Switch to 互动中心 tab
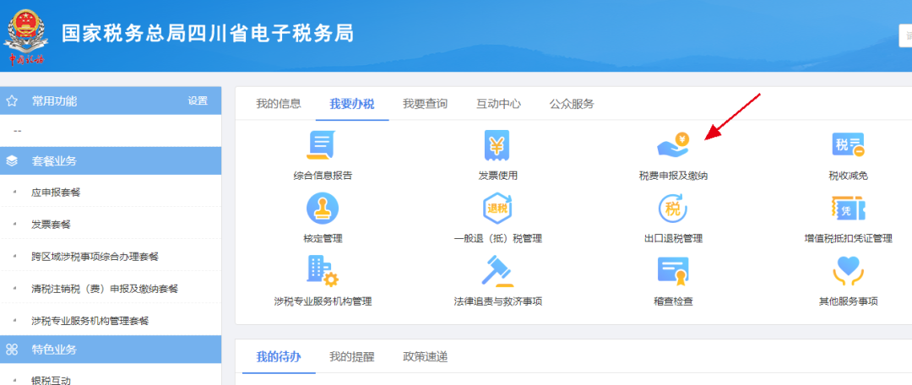The width and height of the screenshot is (912, 385). click(498, 104)
